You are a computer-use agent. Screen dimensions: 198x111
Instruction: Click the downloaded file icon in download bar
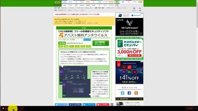3,108
